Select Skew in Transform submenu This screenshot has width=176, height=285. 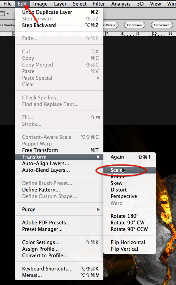coord(130,183)
